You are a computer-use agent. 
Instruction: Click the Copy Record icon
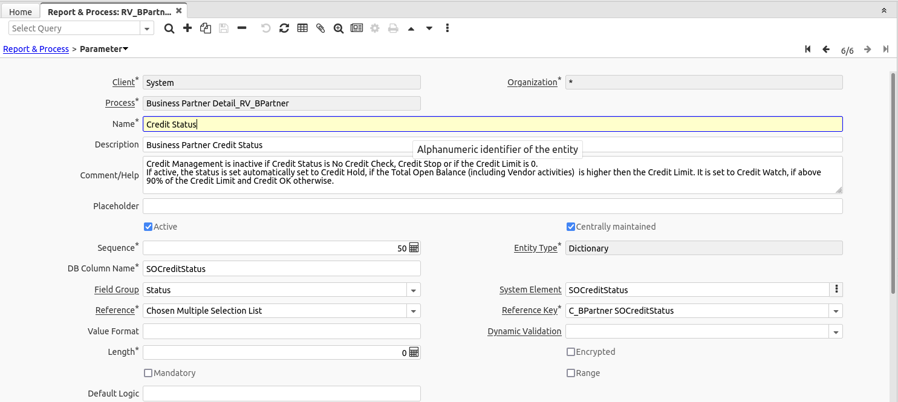point(206,28)
